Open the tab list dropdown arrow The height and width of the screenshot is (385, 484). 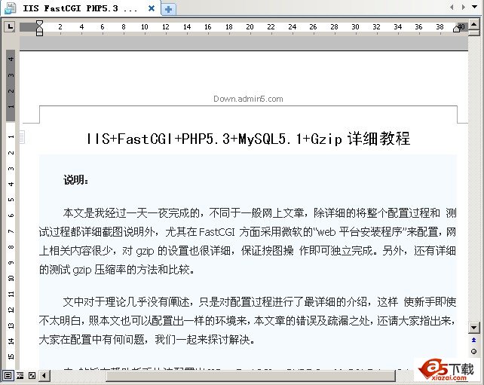tap(475, 7)
